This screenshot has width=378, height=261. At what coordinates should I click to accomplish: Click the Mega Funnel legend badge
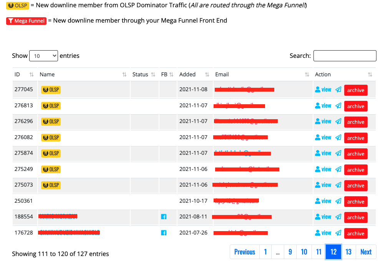26,21
